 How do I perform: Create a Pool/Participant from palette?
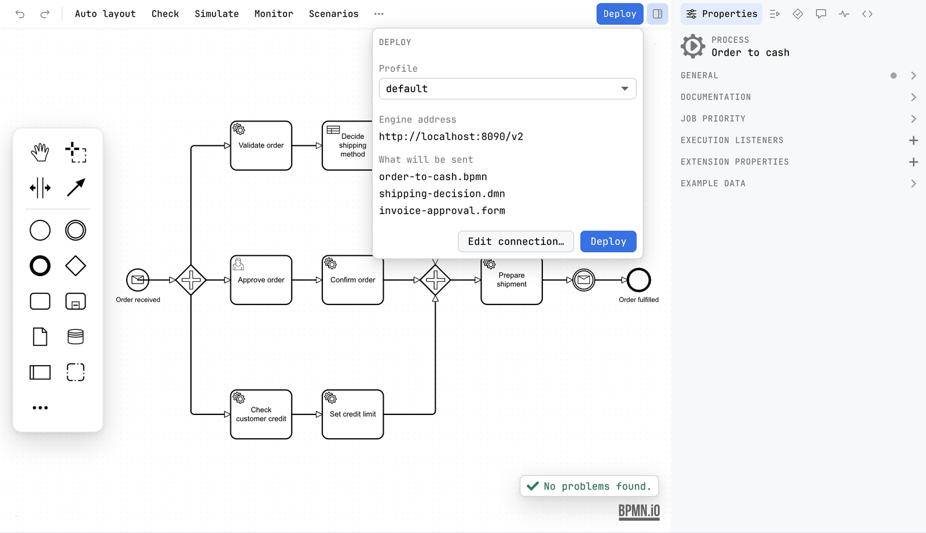[x=40, y=372]
